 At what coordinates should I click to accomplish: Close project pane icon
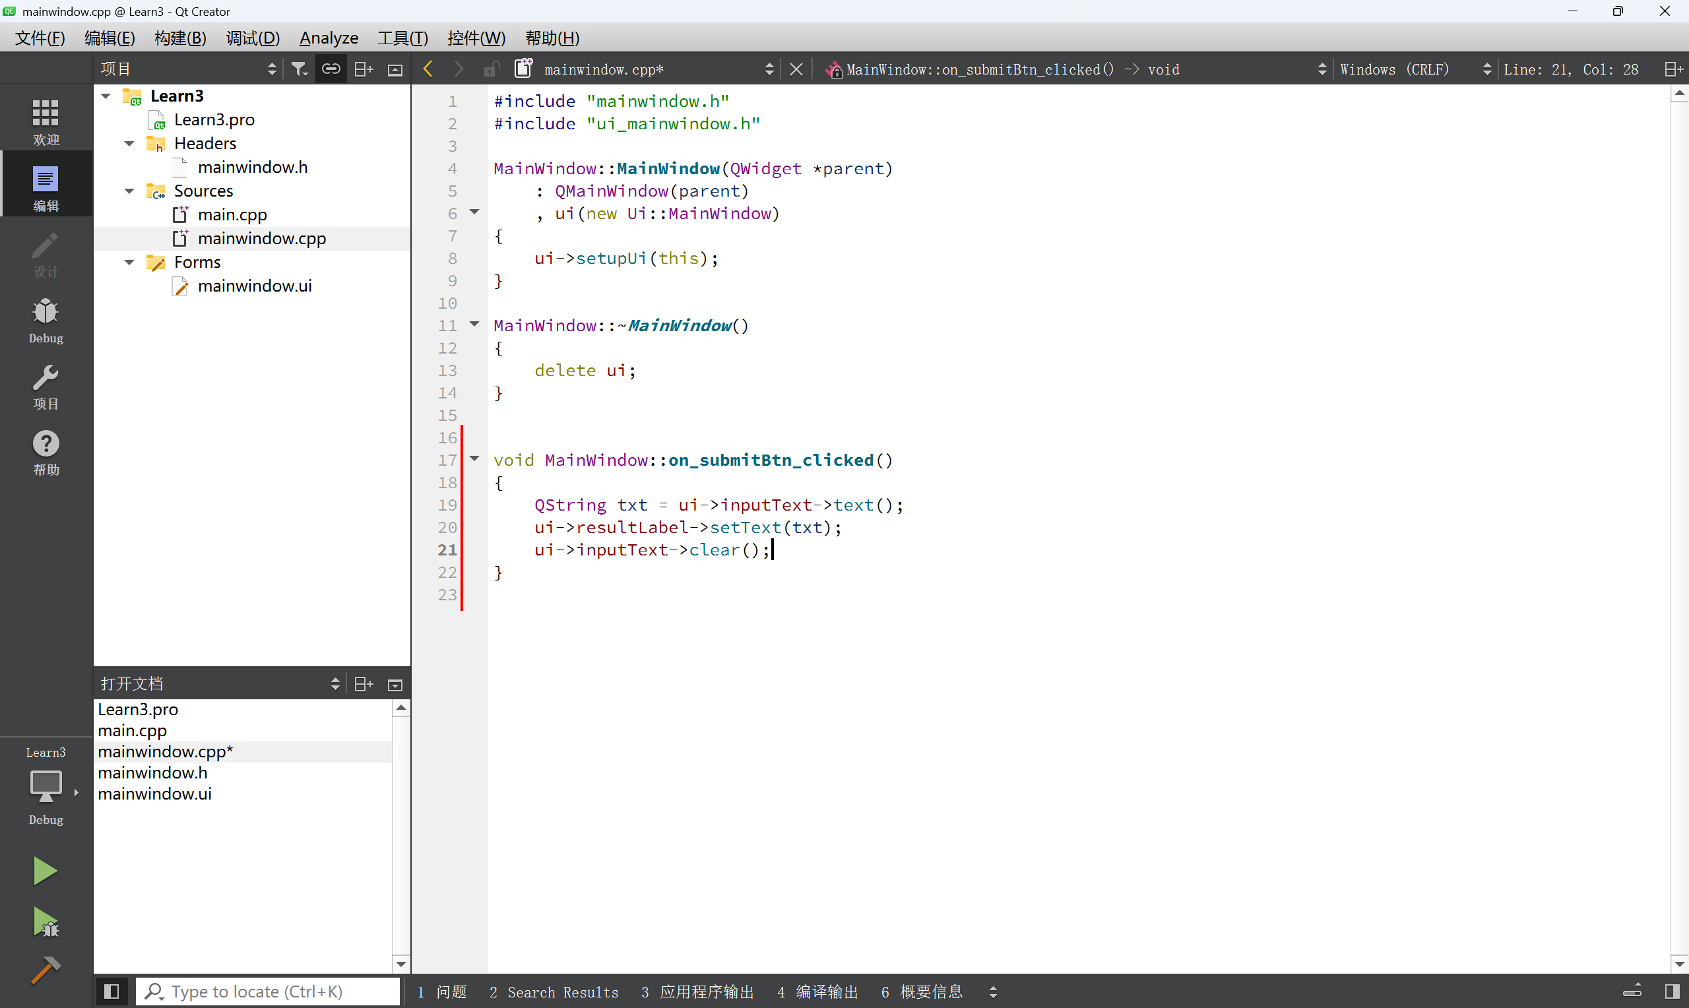coord(395,69)
